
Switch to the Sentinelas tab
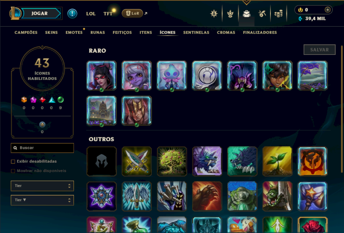tap(196, 33)
